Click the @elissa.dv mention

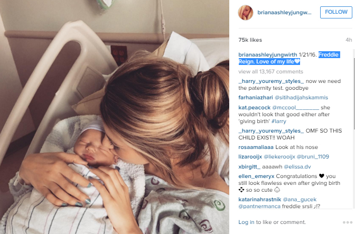[x=297, y=167]
